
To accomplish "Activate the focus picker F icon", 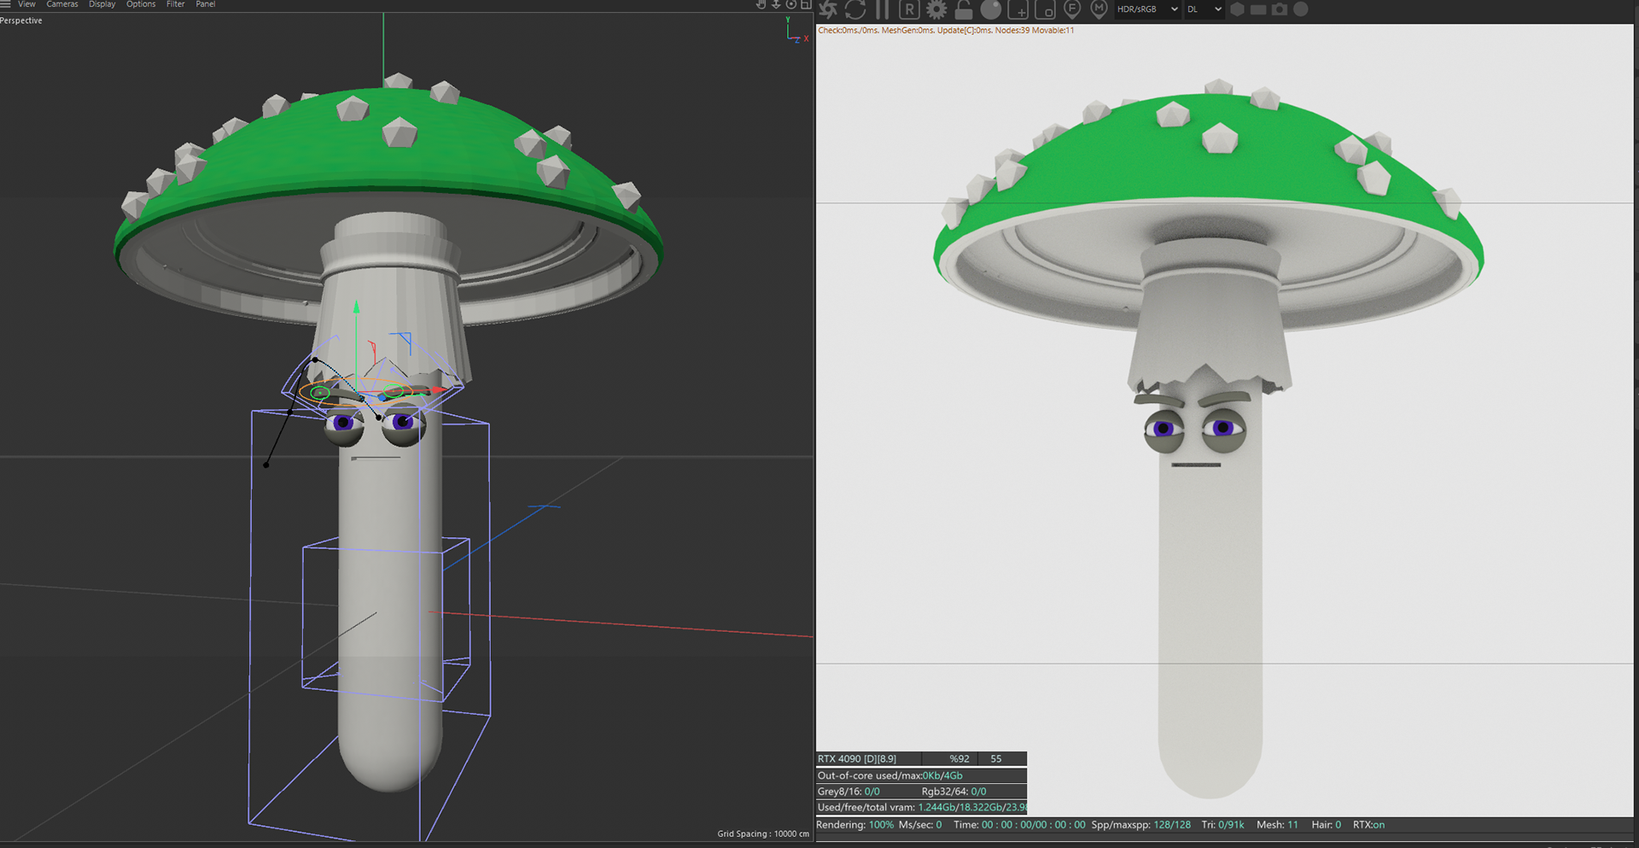I will pos(1072,9).
